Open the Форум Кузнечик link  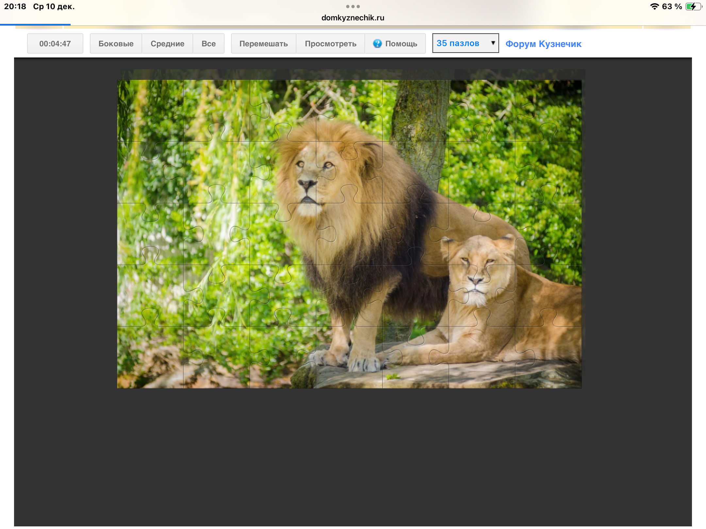point(543,44)
